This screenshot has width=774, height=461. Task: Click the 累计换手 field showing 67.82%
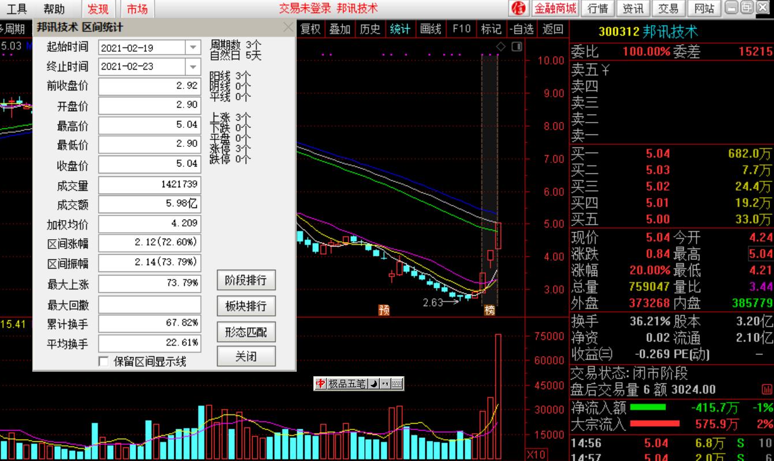coord(149,323)
